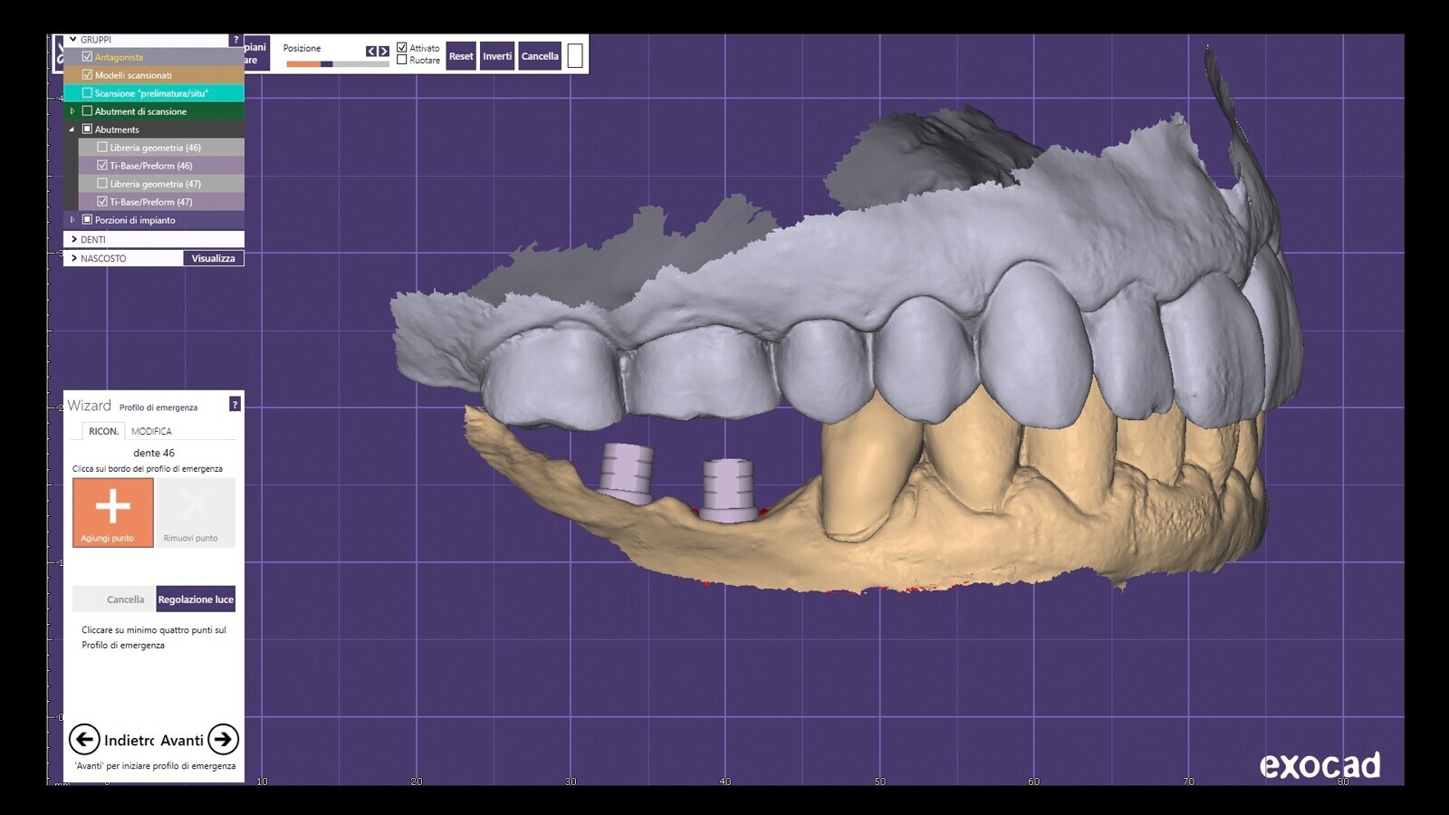The height and width of the screenshot is (815, 1449).
Task: Click the Rimuovi punto X icon
Action: [195, 507]
